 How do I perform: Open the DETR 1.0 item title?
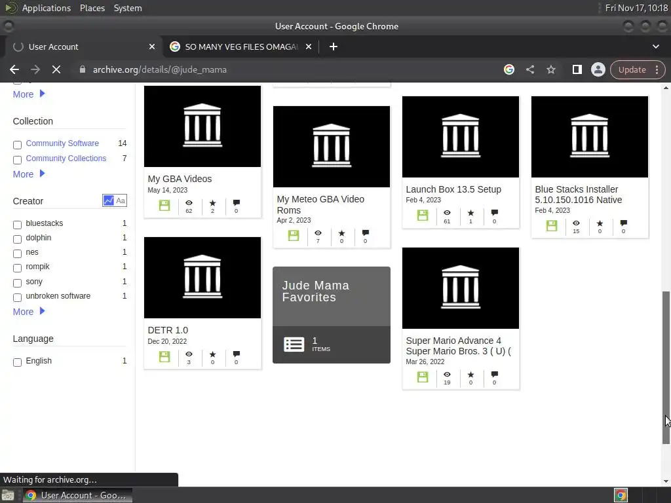pyautogui.click(x=168, y=330)
